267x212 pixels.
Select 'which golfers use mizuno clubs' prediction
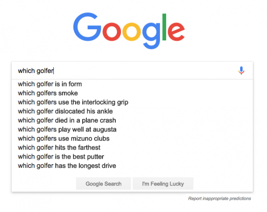(x=63, y=139)
